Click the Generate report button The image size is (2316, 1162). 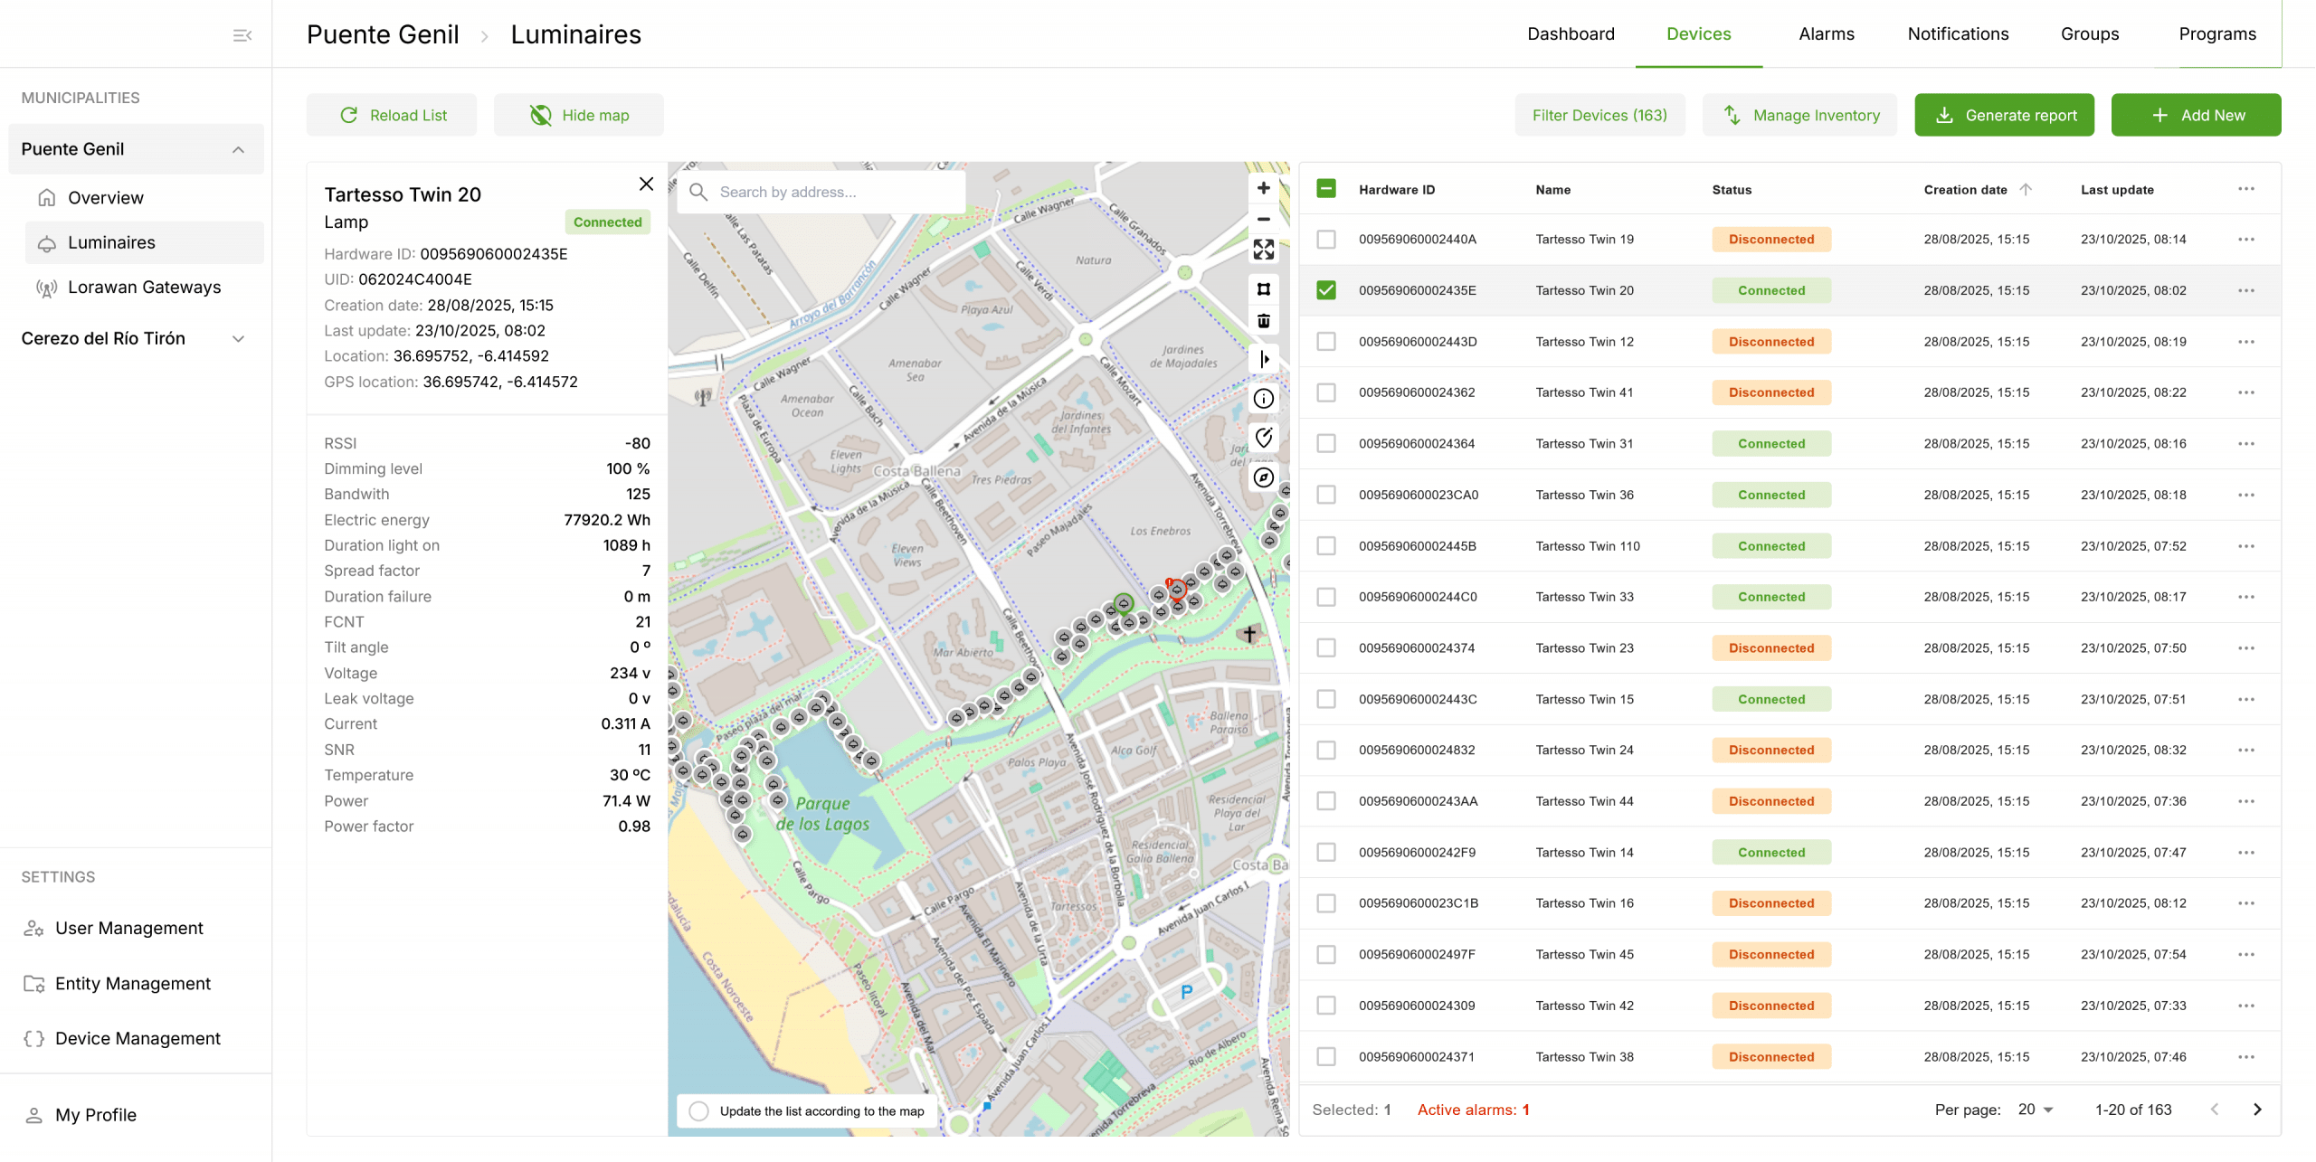(2003, 116)
